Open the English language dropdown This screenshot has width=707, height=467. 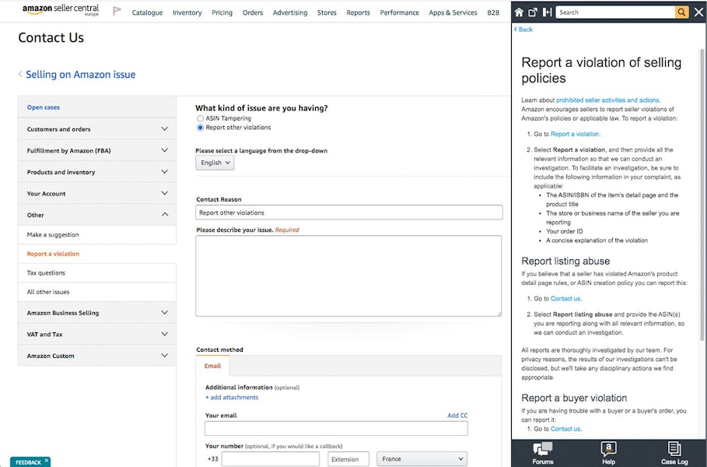[214, 162]
